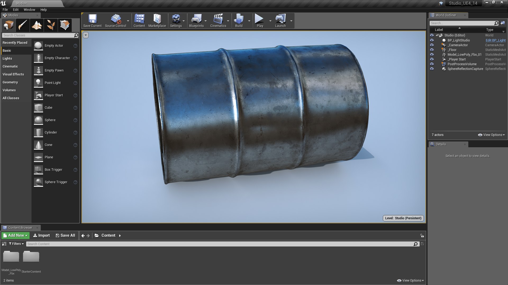The height and width of the screenshot is (285, 508).
Task: Expand Play options dropdown arrow
Action: (270, 21)
